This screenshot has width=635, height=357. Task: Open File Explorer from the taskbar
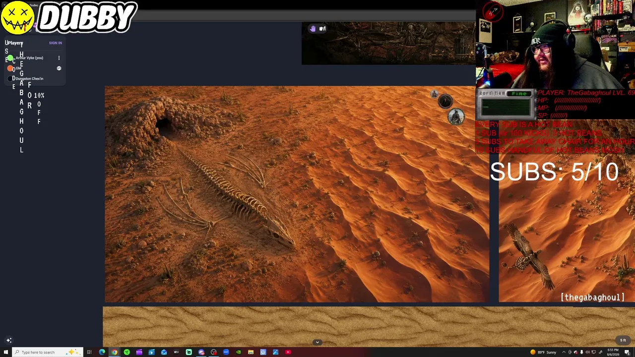click(x=251, y=352)
